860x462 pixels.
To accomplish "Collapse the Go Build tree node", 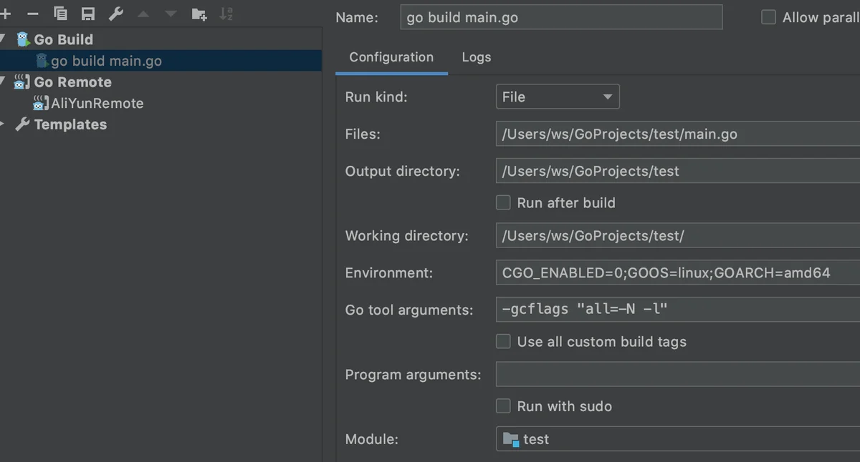I will click(3, 39).
